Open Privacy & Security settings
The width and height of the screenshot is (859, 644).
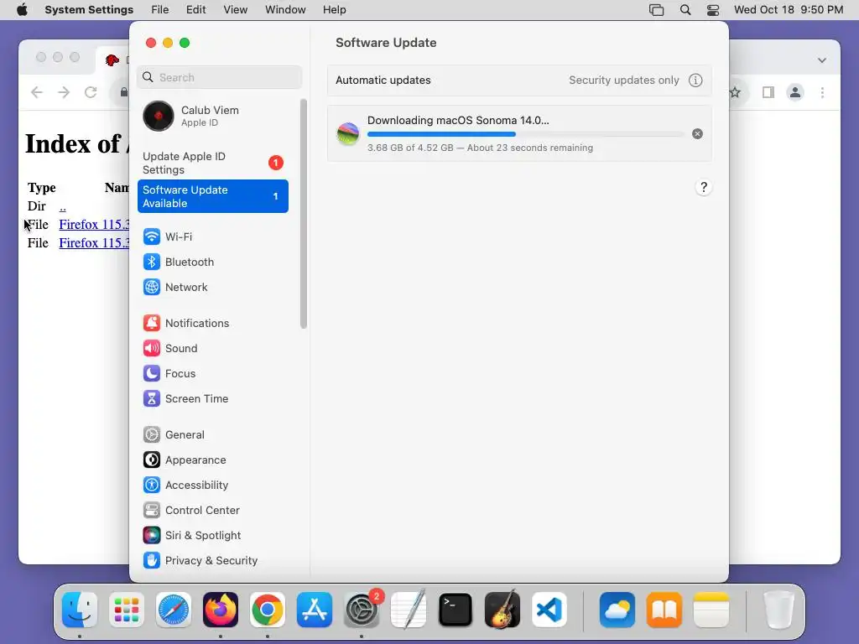point(212,561)
